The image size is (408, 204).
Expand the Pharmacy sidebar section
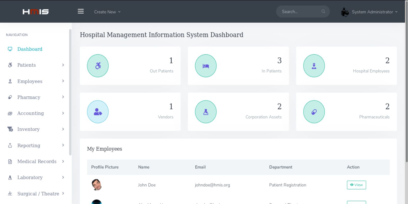pyautogui.click(x=36, y=97)
